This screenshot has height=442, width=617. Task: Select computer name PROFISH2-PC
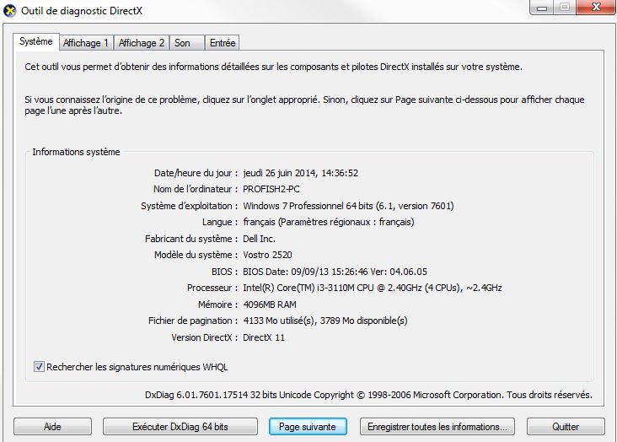pos(271,189)
